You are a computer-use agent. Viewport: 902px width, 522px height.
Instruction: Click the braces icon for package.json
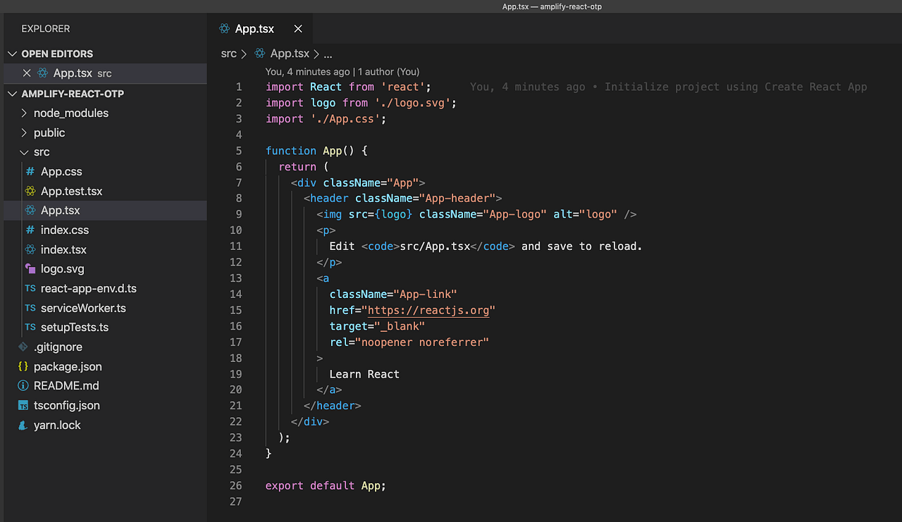coord(23,366)
